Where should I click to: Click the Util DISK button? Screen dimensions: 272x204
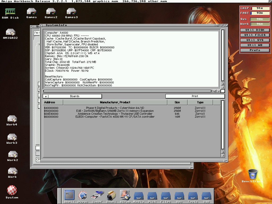(x=255, y=30)
